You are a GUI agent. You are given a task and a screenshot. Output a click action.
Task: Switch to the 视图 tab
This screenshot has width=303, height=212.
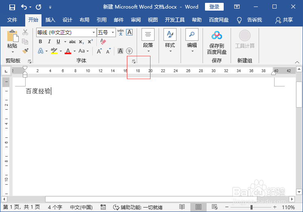point(153,20)
